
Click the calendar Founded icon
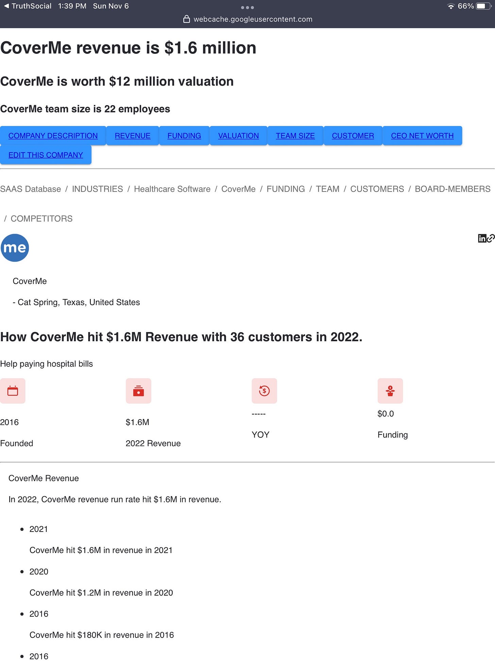[x=13, y=391]
